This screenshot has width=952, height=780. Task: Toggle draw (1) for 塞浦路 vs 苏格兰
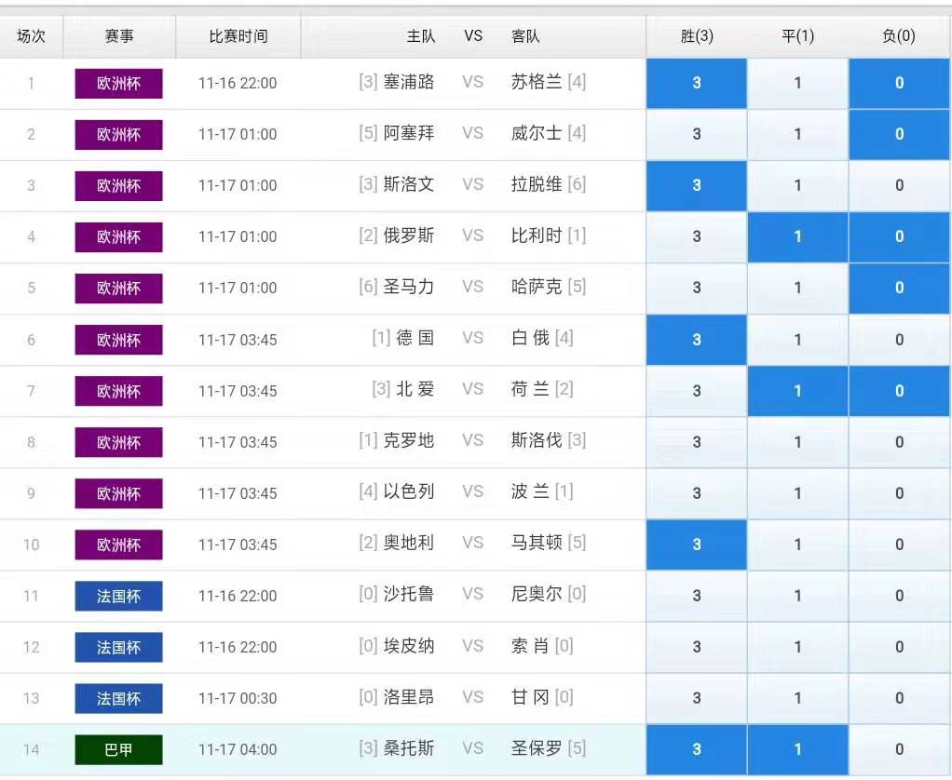[797, 83]
